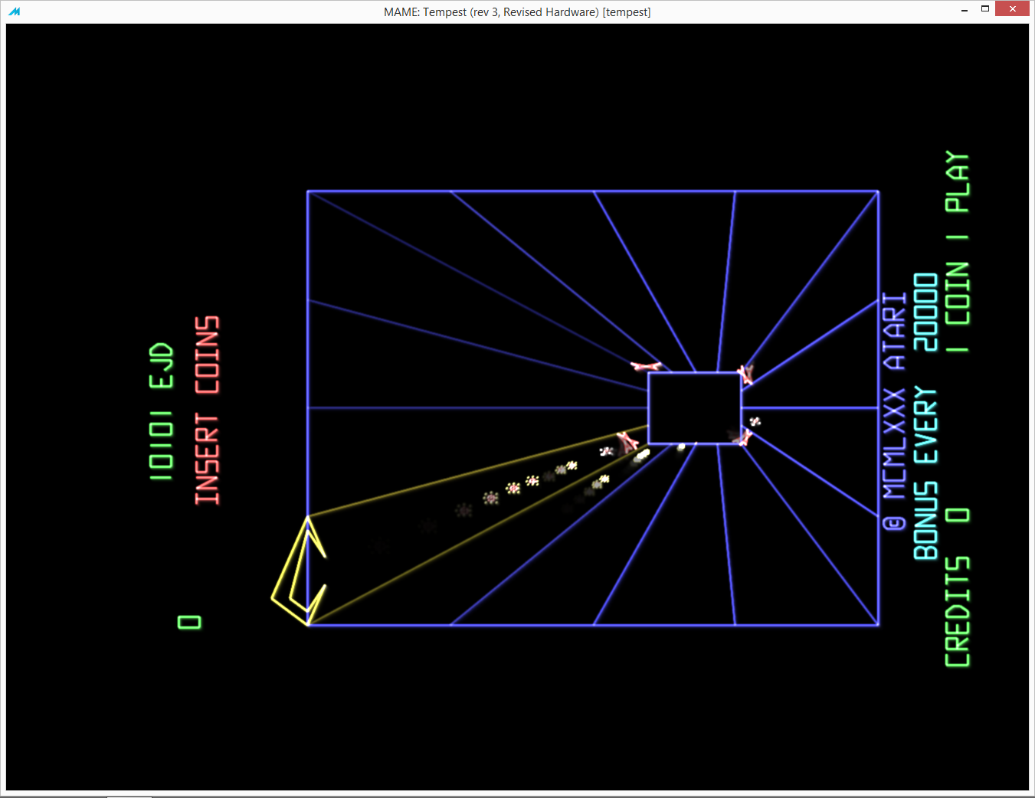Click the small blue center rectangle of the tube
The height and width of the screenshot is (798, 1035).
694,407
